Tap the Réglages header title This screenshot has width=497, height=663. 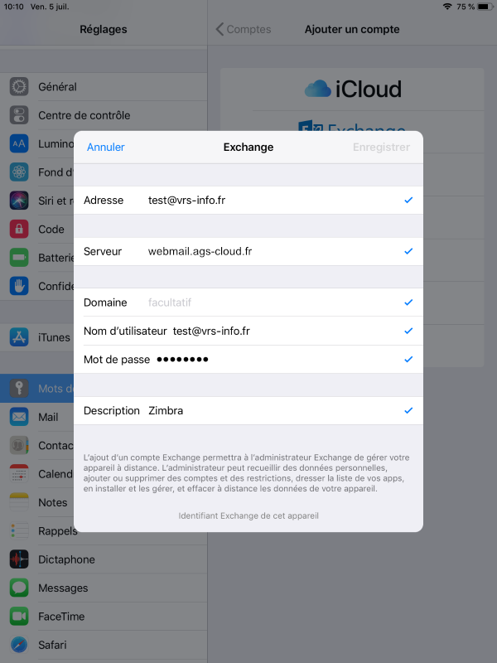(x=104, y=29)
